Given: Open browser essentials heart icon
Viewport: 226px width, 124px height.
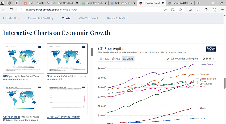Looking at the screenshot, I should pyautogui.click(x=214, y=10).
